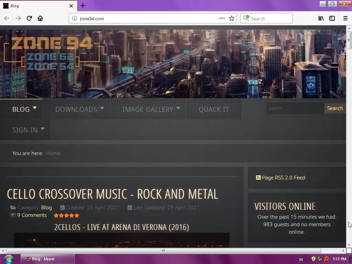
Task: Click the category folder icon
Action: pyautogui.click(x=13, y=207)
